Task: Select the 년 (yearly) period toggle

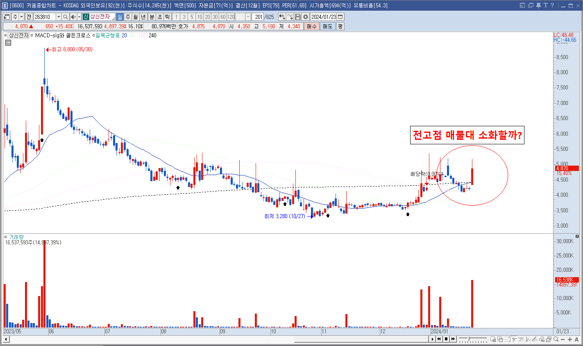Action: pos(143,17)
